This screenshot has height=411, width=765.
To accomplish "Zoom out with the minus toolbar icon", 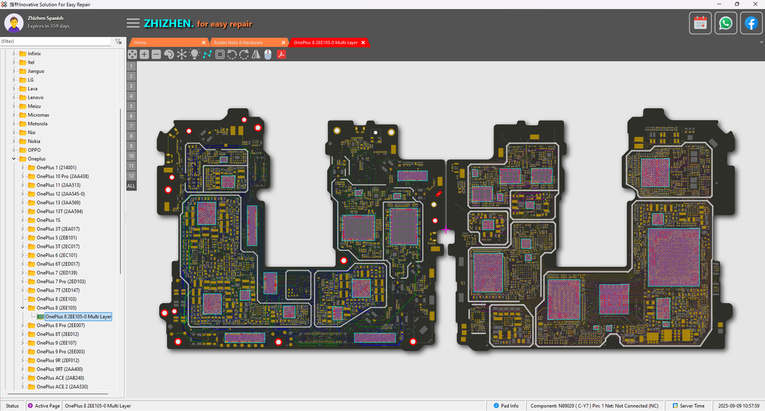I will 156,54.
